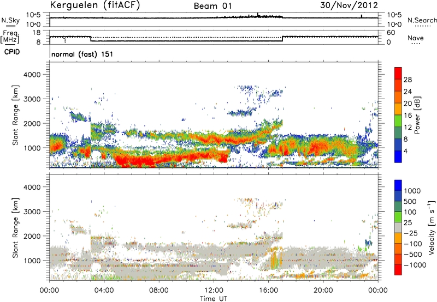Click the 2000 tick on the velocity panel axis
Image resolution: width=437 pixels, height=302 pixels.
click(32, 236)
